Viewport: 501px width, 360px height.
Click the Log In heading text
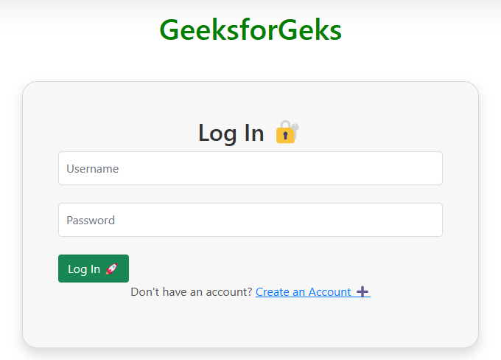231,133
